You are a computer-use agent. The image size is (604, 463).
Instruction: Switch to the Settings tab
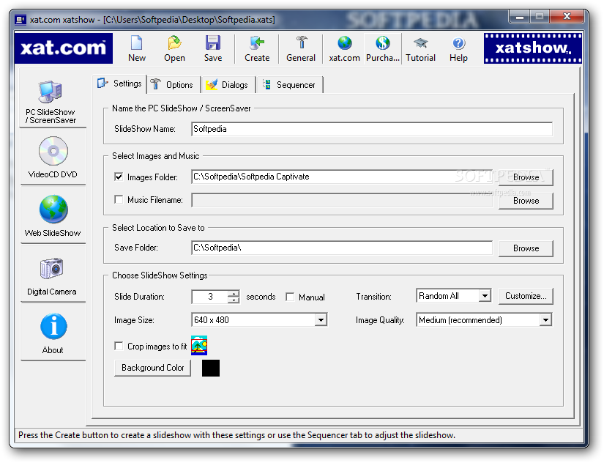(x=120, y=84)
